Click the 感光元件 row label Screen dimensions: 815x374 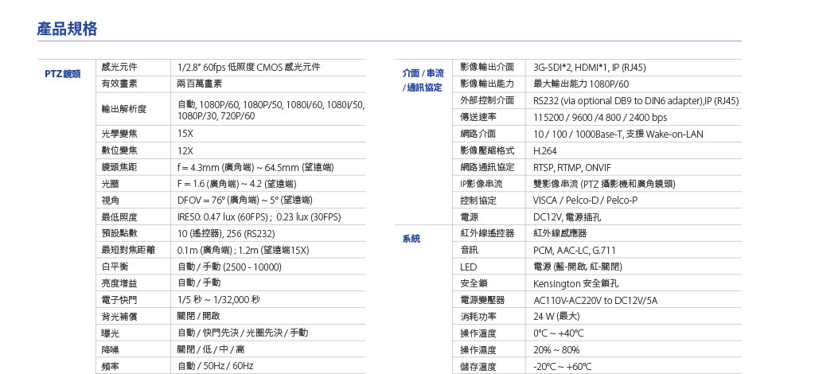pyautogui.click(x=120, y=68)
